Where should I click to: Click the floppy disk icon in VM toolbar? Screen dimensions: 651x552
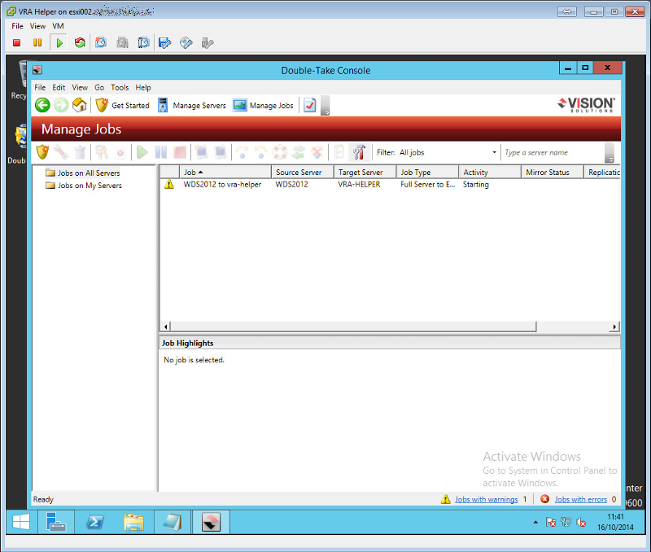coord(165,43)
